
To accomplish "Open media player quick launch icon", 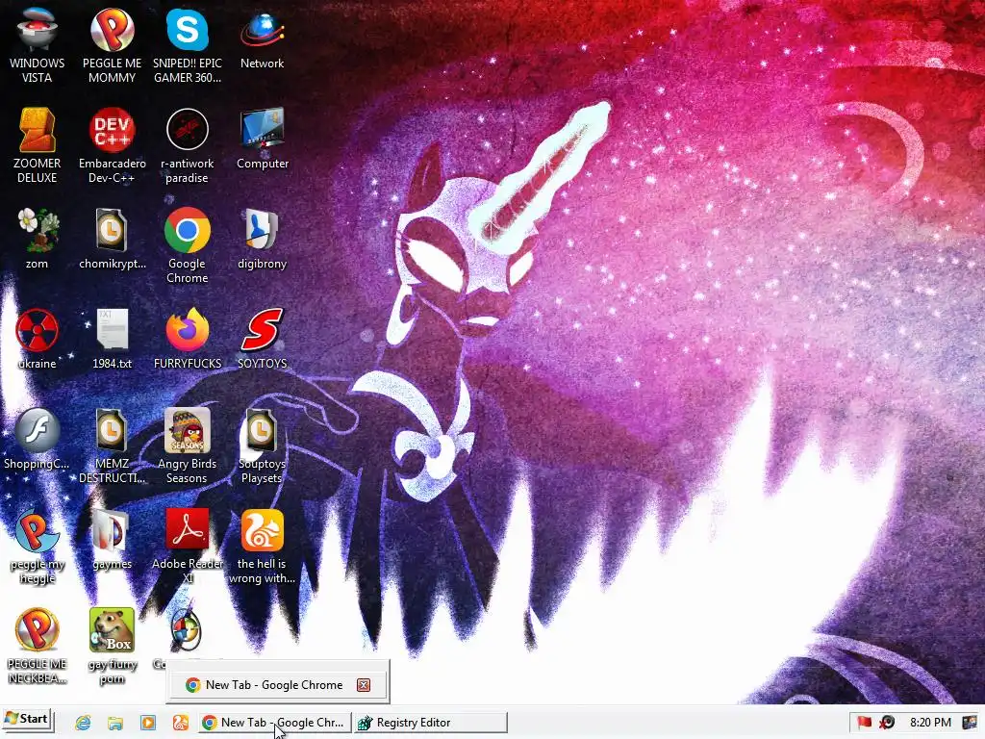I will tap(147, 723).
